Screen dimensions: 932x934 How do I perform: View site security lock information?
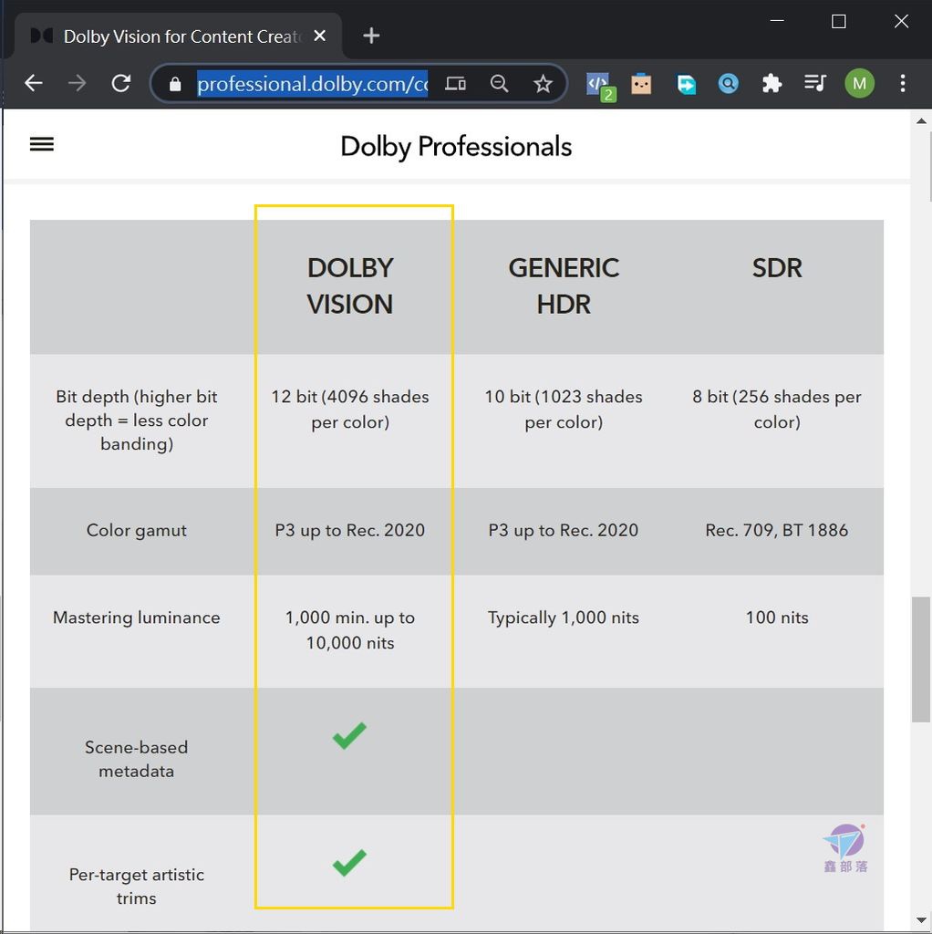(174, 84)
